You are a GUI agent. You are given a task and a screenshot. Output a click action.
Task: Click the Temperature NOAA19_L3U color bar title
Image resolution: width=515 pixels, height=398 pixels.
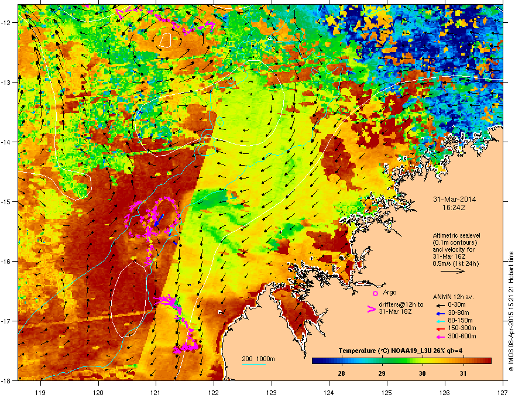pos(400,351)
